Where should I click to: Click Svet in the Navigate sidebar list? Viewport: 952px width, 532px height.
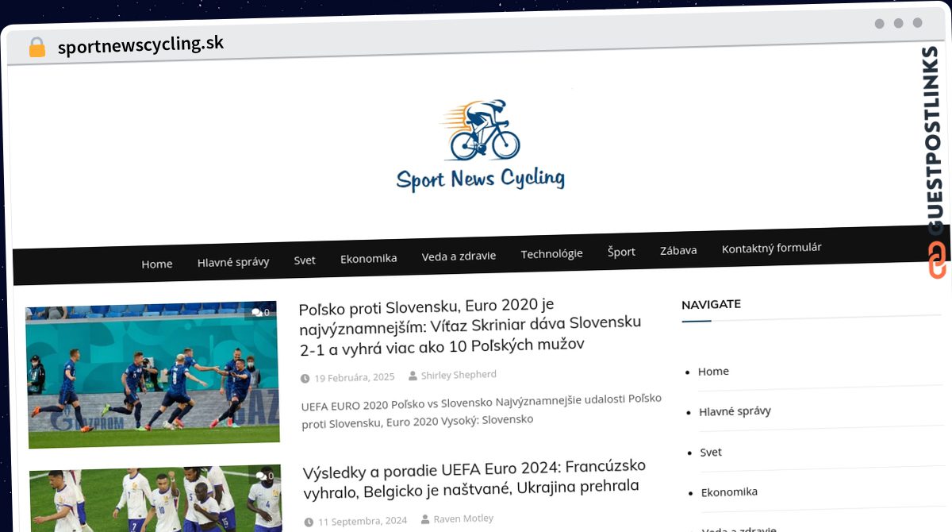(711, 452)
